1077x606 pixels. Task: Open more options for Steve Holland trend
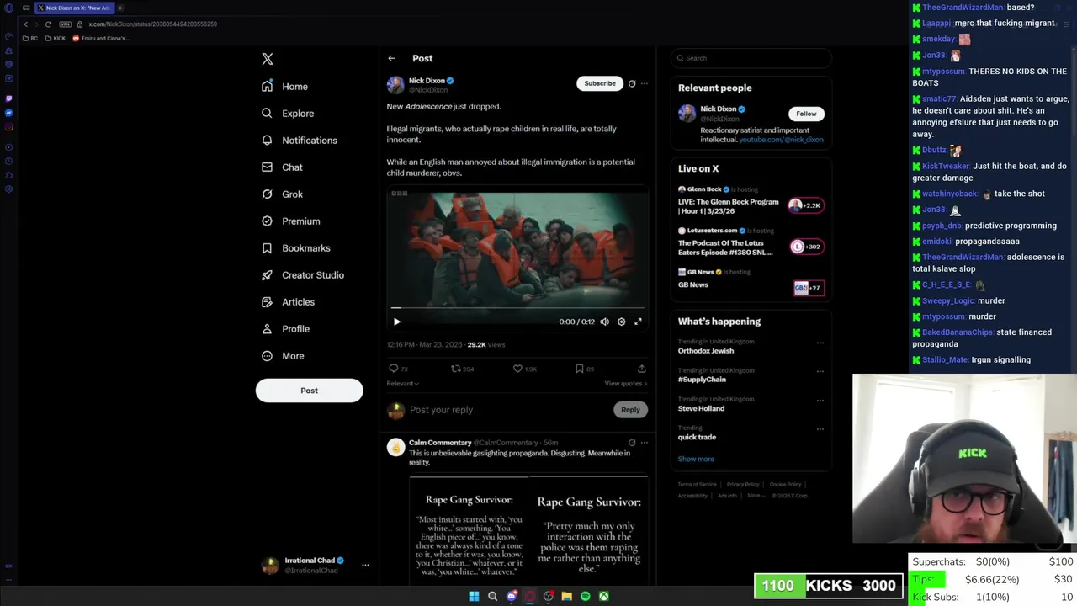[820, 401]
